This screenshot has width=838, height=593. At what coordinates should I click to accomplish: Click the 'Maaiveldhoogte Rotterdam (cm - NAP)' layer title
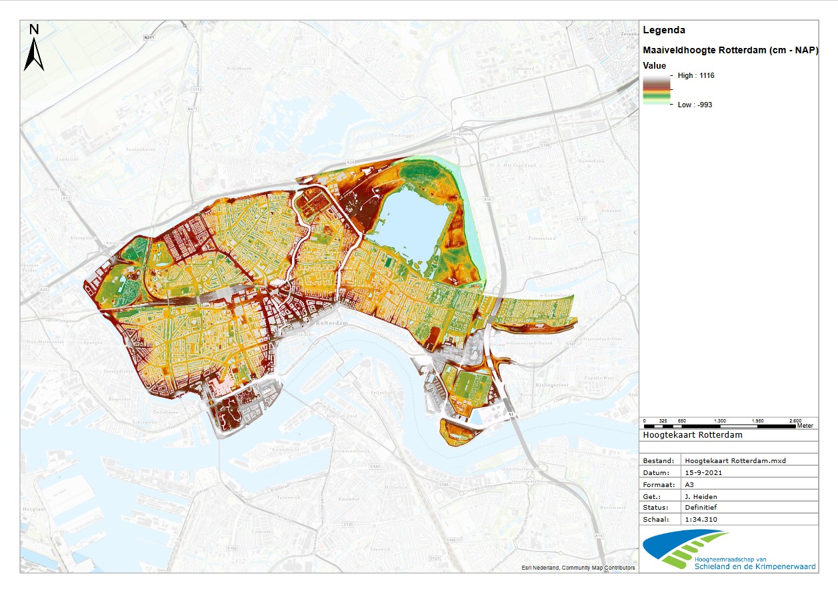[x=730, y=51]
